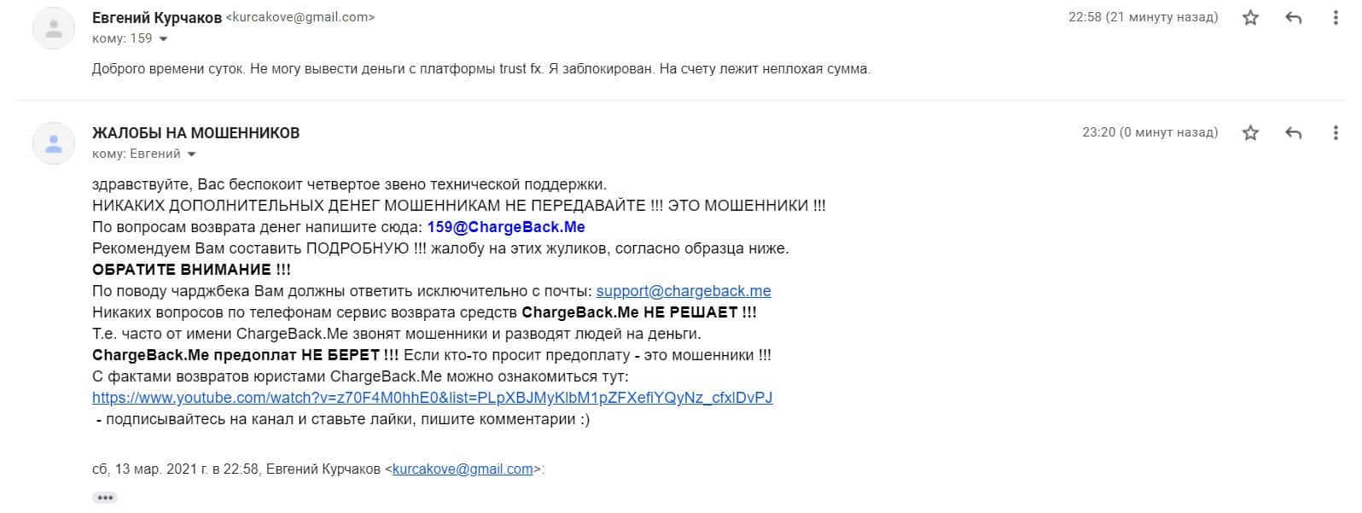
Task: Expand recipient details next to 'кому: 159'
Action: 163,39
